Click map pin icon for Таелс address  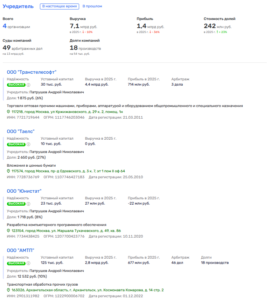pyautogui.click(x=9, y=171)
